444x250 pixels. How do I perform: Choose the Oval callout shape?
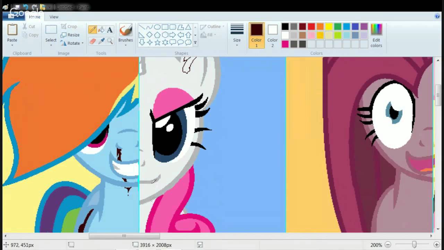[x=180, y=42]
